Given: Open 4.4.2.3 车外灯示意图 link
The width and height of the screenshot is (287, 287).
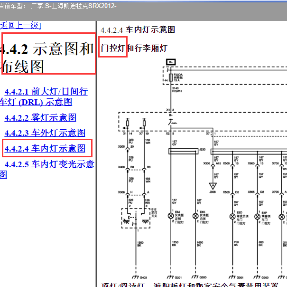Looking at the screenshot, I should point(45,133).
